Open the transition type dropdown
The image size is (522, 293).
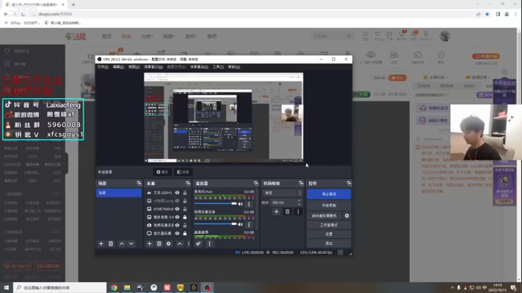click(x=283, y=193)
